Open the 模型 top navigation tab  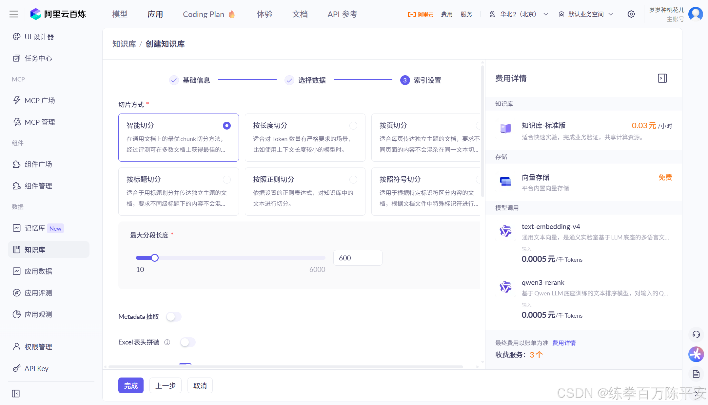coord(120,14)
